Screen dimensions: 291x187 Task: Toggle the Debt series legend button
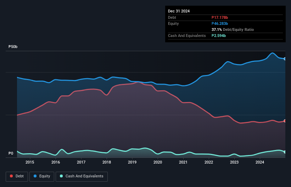[x=17, y=176]
